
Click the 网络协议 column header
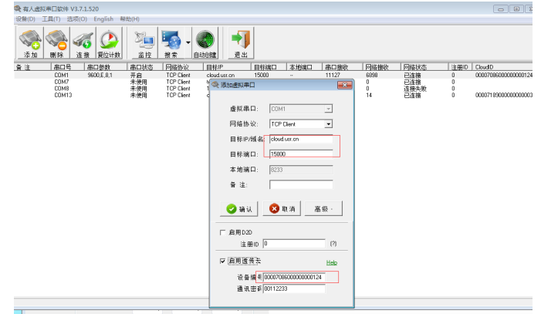tap(183, 67)
